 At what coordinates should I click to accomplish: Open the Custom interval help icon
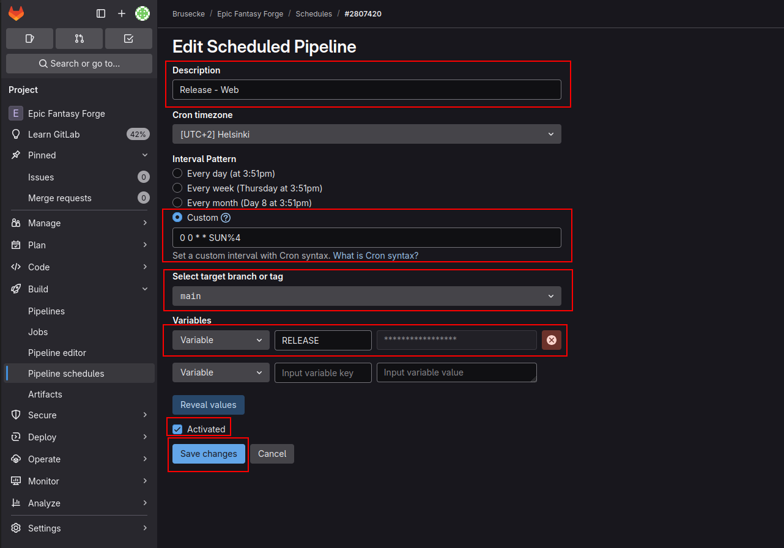pyautogui.click(x=226, y=218)
